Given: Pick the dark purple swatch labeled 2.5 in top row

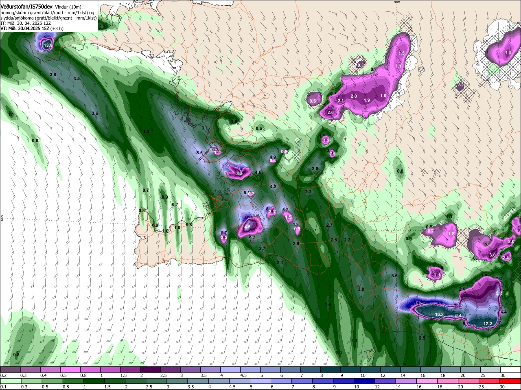Looking at the screenshot, I should (x=170, y=370).
